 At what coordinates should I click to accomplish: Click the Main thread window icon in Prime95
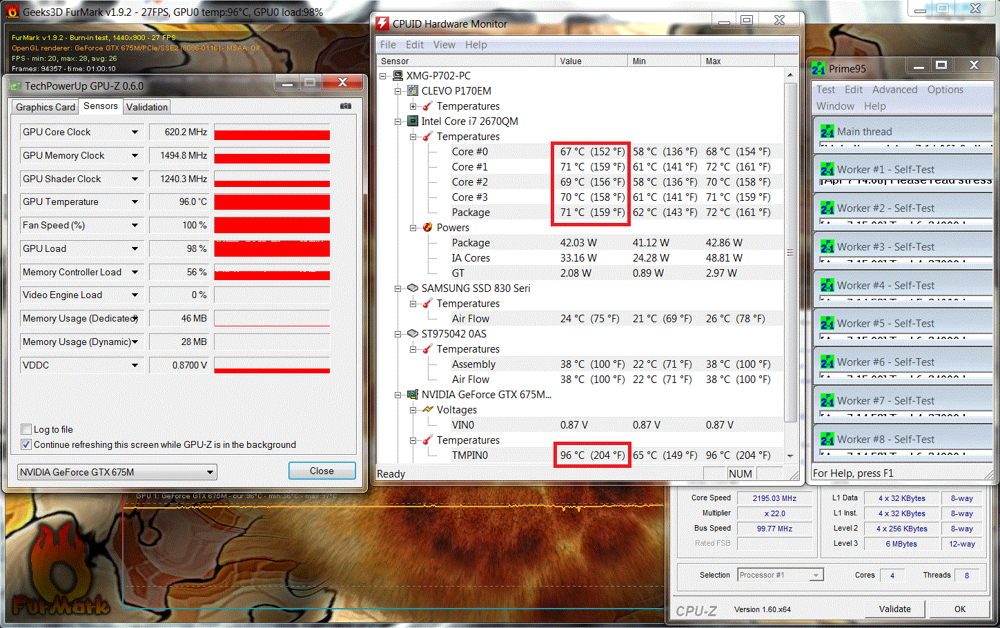[x=827, y=131]
